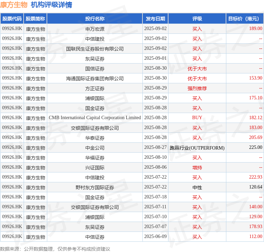The image size is (264, 252).
Task: Click the 增持 rating
Action: (x=197, y=168)
